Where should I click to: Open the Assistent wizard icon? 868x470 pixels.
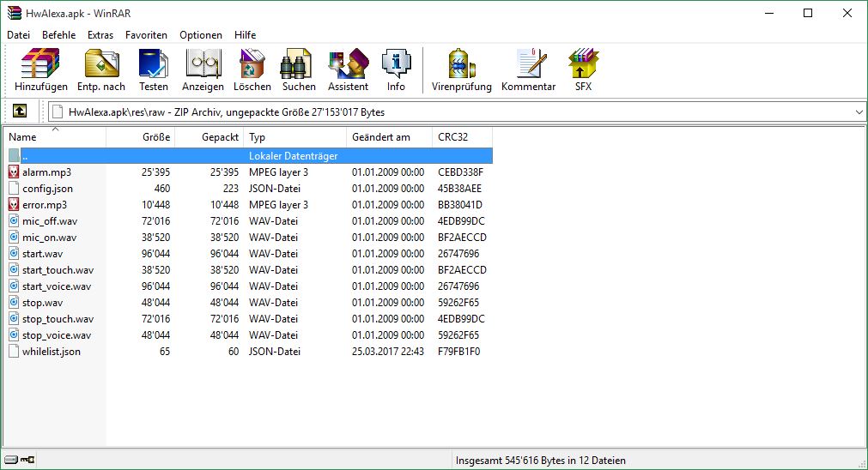pyautogui.click(x=349, y=63)
